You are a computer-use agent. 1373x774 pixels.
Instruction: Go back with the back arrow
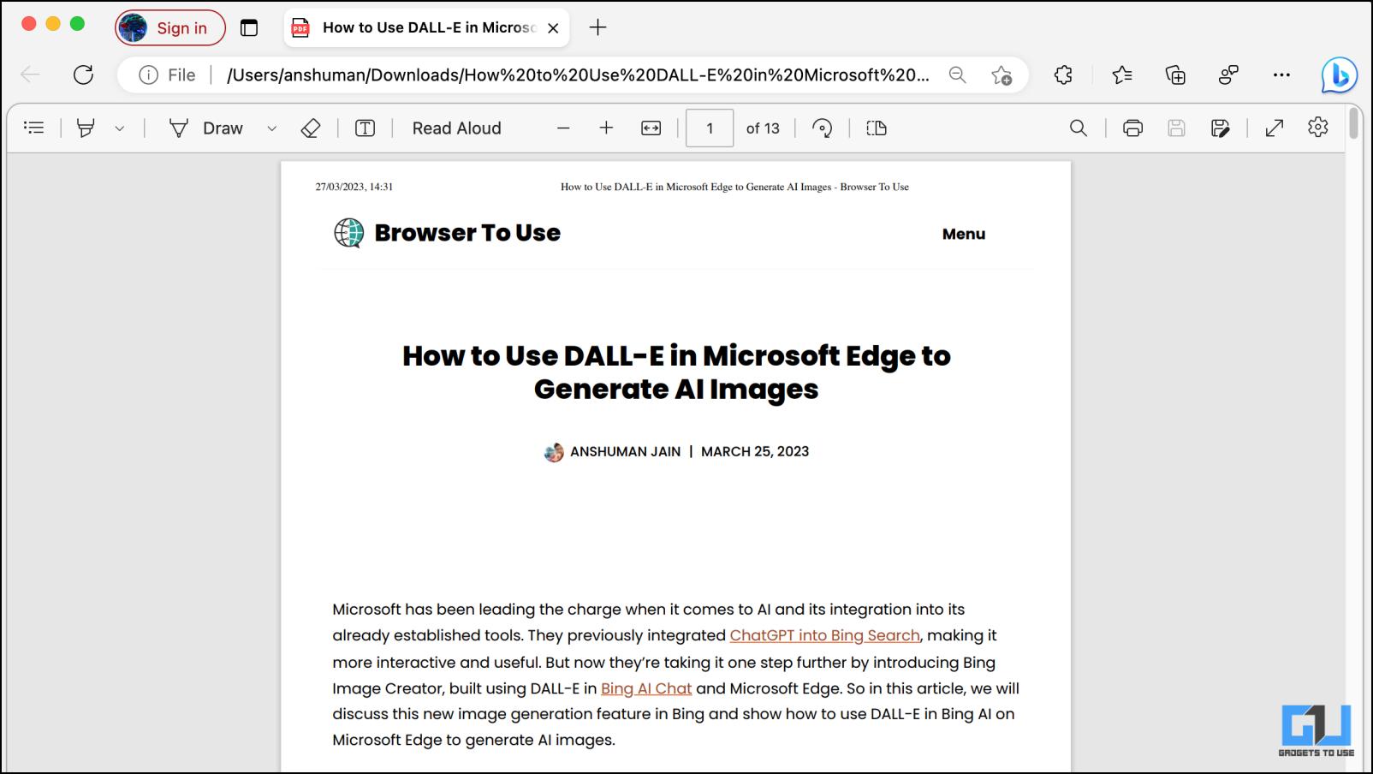[30, 74]
